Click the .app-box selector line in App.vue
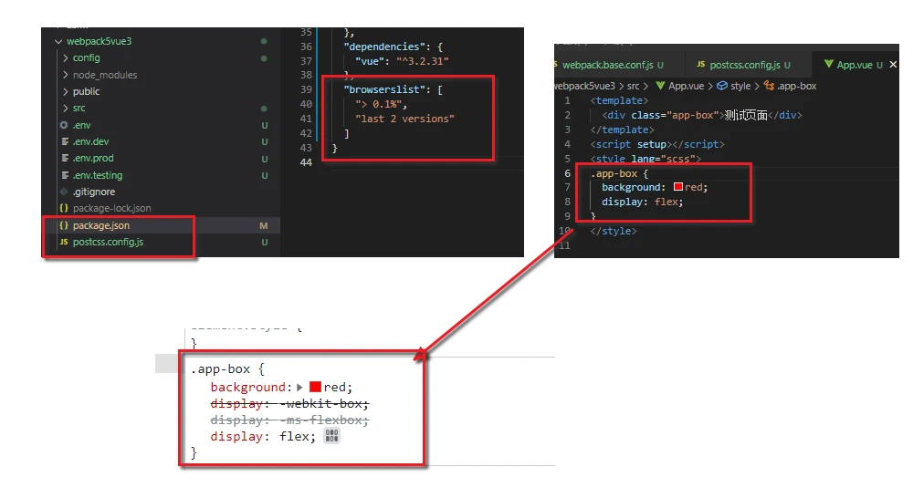The image size is (913, 498). click(x=620, y=173)
